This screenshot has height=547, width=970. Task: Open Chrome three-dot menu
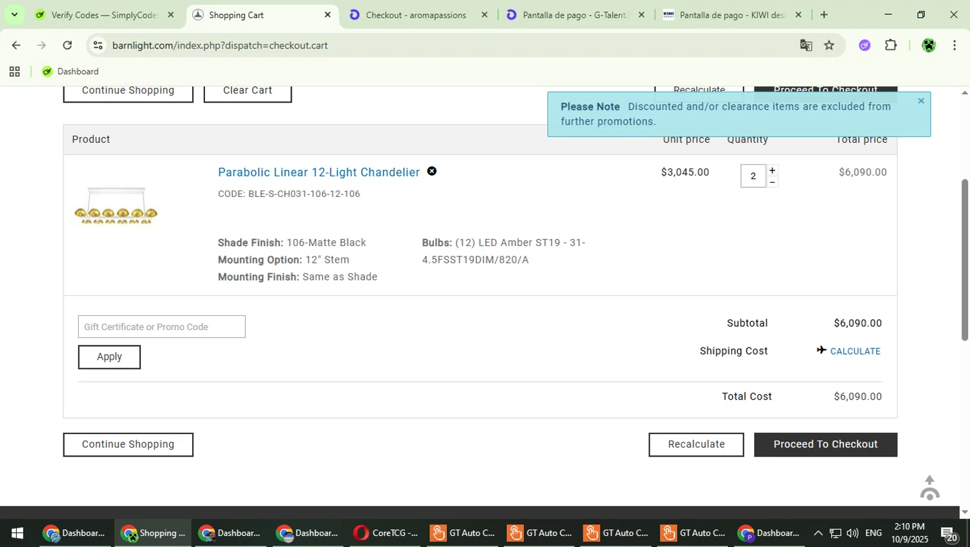click(954, 45)
